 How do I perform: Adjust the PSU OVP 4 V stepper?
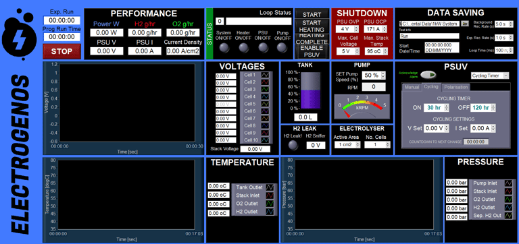click(x=357, y=29)
